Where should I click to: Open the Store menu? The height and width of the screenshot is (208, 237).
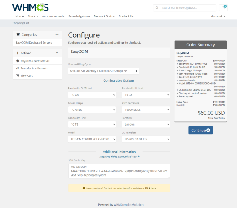33,16
